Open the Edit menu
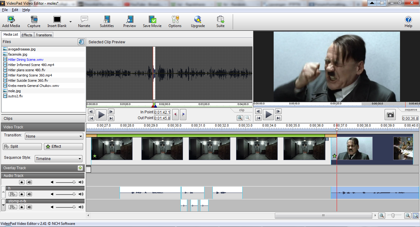This screenshot has height=227, width=420. 15,10
